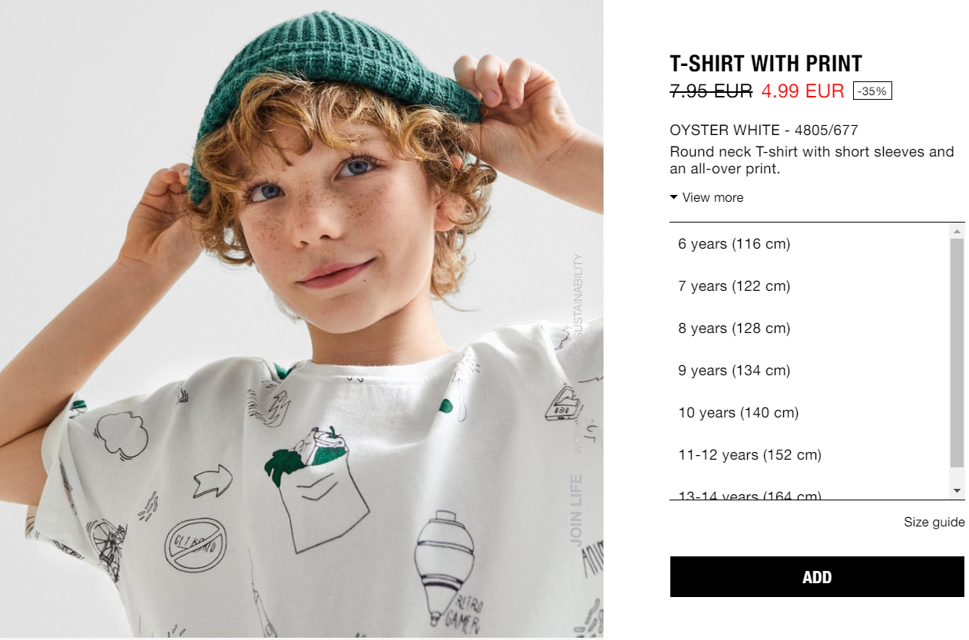Image resolution: width=969 pixels, height=640 pixels.
Task: Click the SUSTAINABILITY vertical label
Action: click(x=577, y=296)
